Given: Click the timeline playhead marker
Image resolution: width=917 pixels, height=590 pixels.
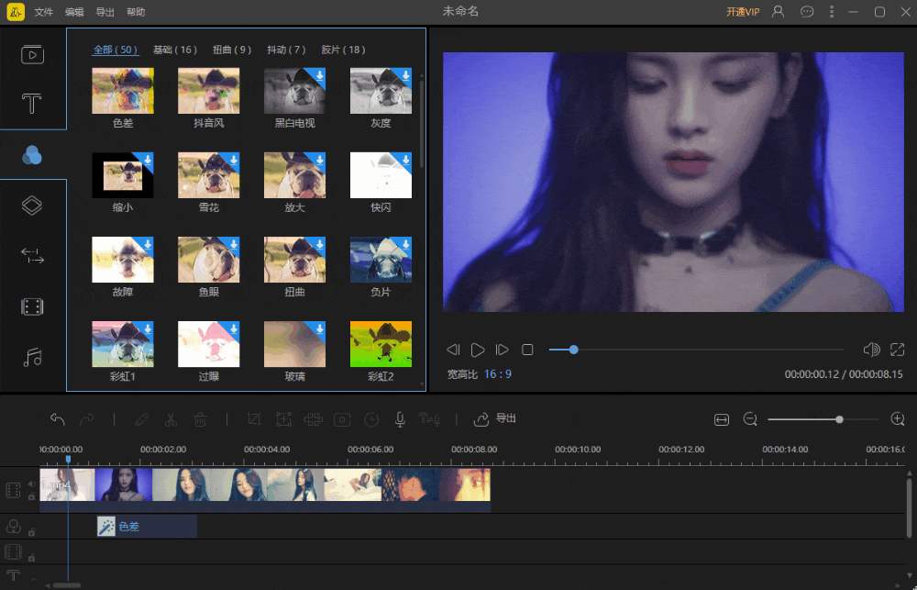Looking at the screenshot, I should pos(68,460).
